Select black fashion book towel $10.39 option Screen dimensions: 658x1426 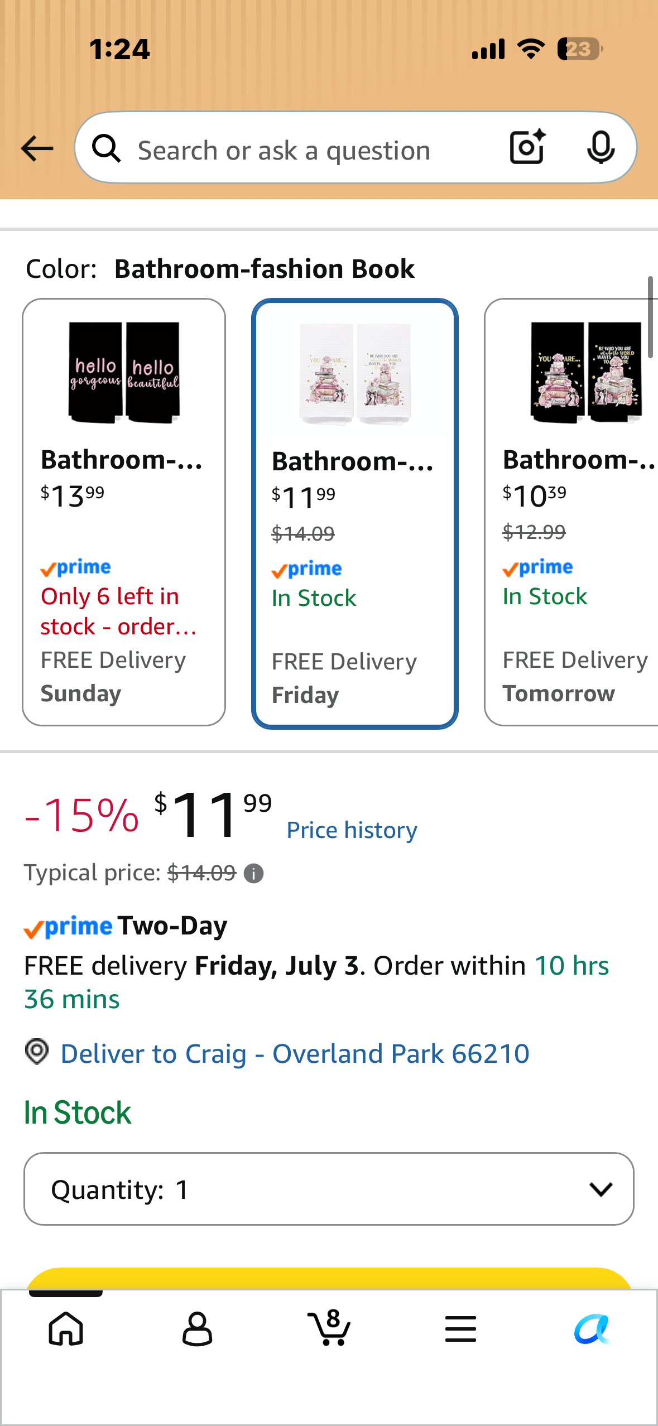571,512
